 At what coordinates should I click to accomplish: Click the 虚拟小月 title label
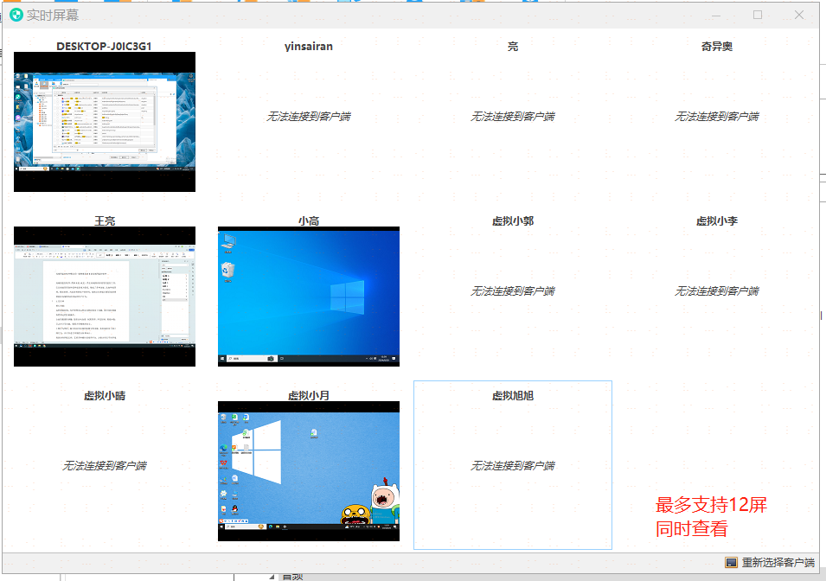tap(309, 396)
